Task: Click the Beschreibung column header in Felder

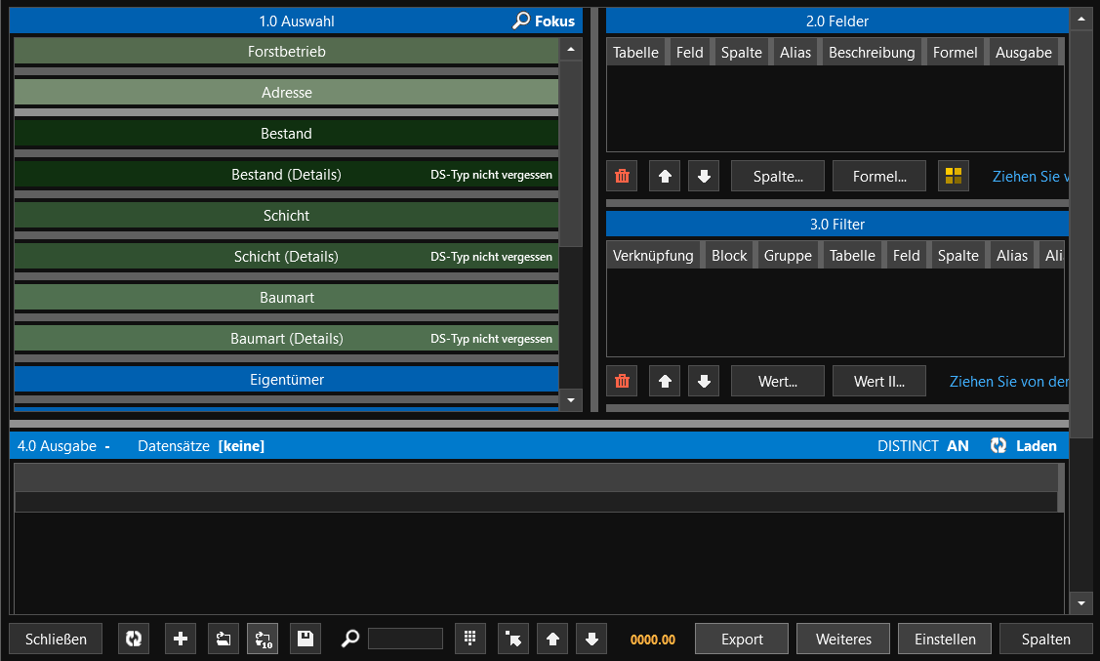Action: pyautogui.click(x=871, y=53)
